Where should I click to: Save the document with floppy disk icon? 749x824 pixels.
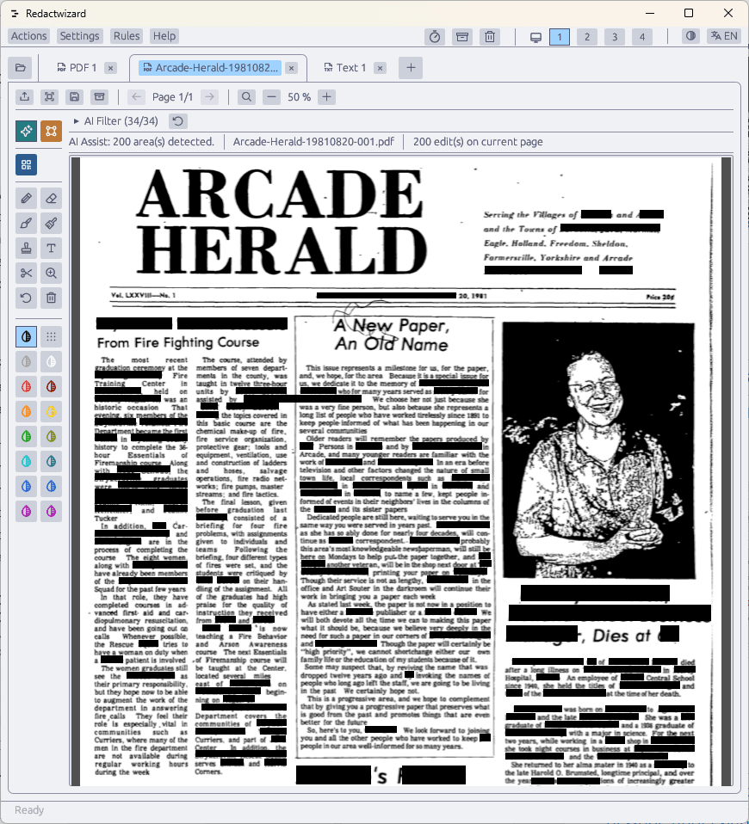pyautogui.click(x=74, y=96)
